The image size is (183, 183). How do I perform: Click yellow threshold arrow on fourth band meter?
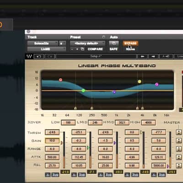(141, 132)
